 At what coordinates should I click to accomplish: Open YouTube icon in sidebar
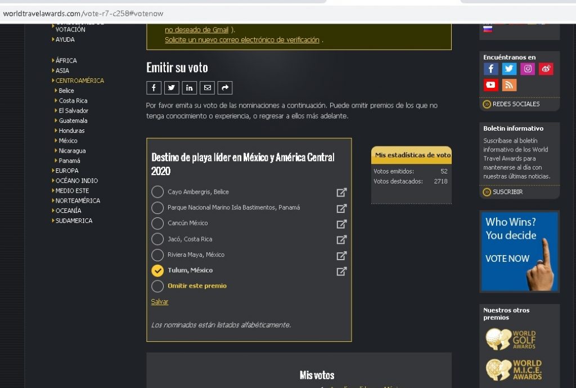pos(491,85)
